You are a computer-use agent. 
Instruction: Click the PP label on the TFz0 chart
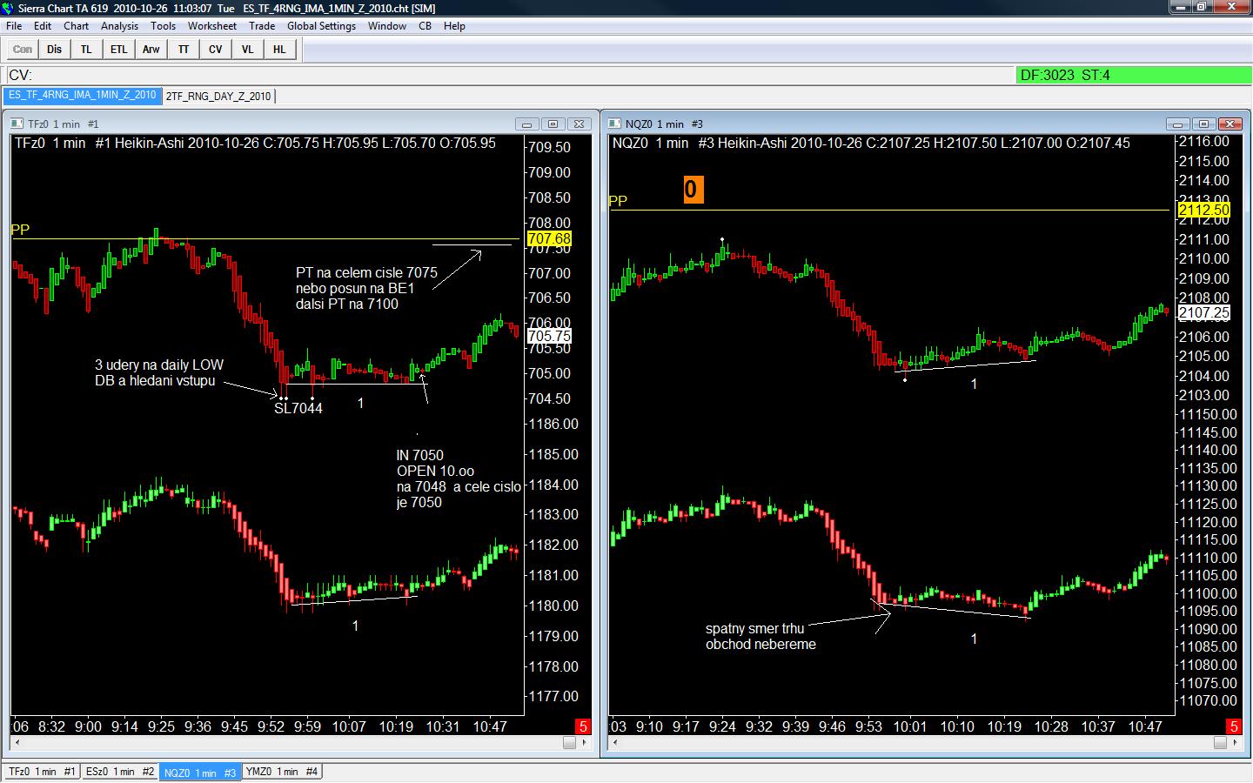pyautogui.click(x=20, y=230)
